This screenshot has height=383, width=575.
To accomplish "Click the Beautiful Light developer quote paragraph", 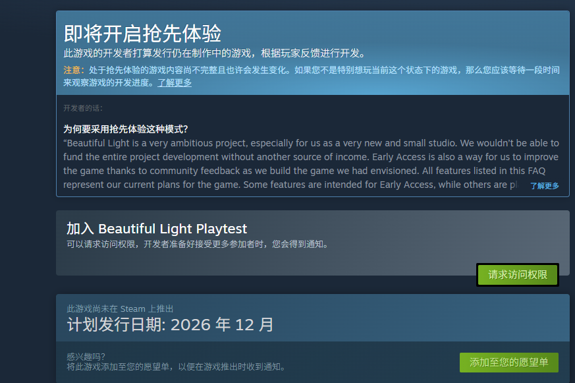I will click(x=311, y=163).
